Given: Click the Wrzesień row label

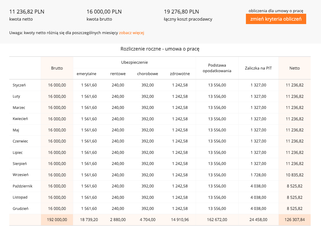Looking at the screenshot, I should pyautogui.click(x=20, y=175).
